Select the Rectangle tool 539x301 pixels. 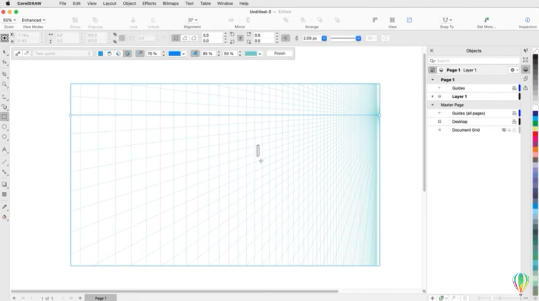click(4, 117)
